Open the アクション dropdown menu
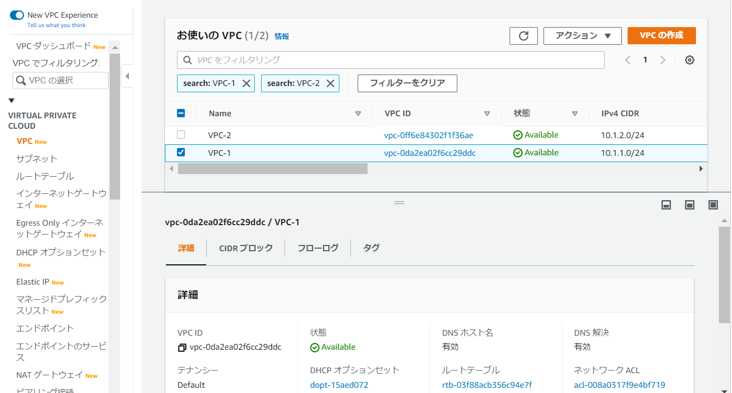 coord(582,36)
